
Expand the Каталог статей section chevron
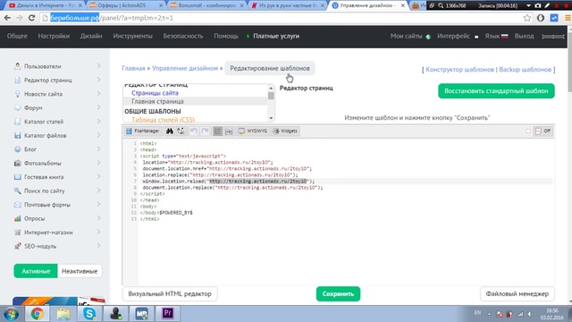[98, 122]
